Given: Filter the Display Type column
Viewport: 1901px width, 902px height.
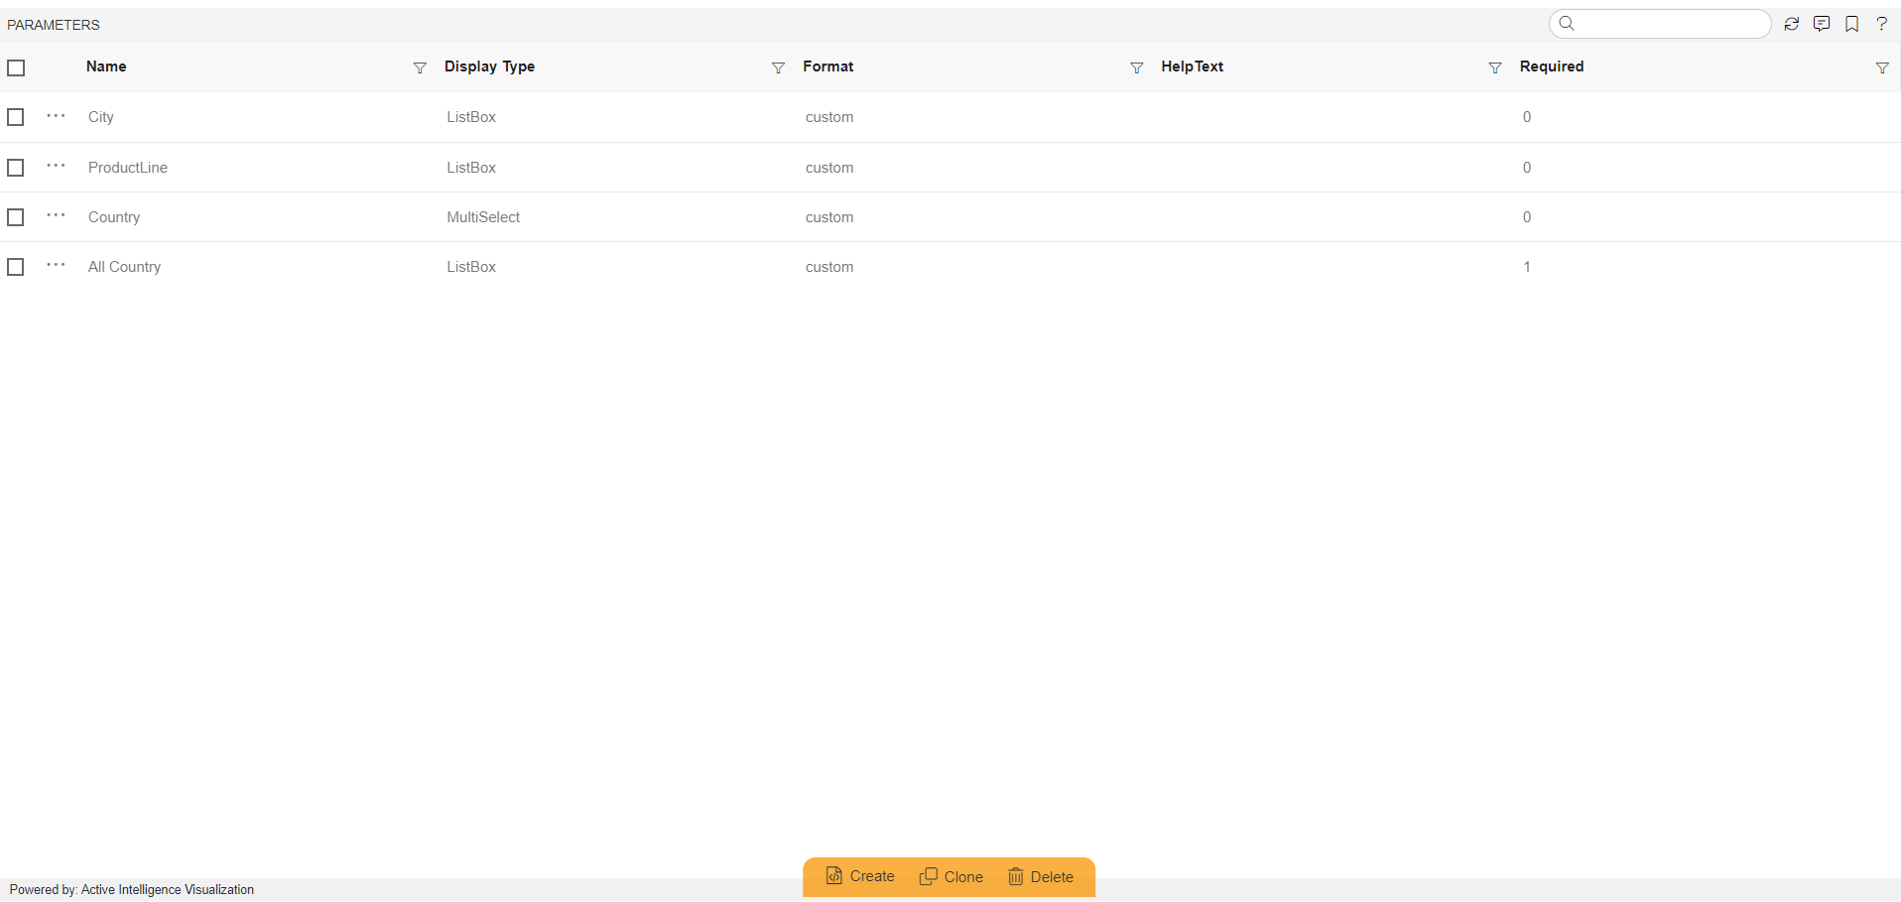Looking at the screenshot, I should (778, 67).
